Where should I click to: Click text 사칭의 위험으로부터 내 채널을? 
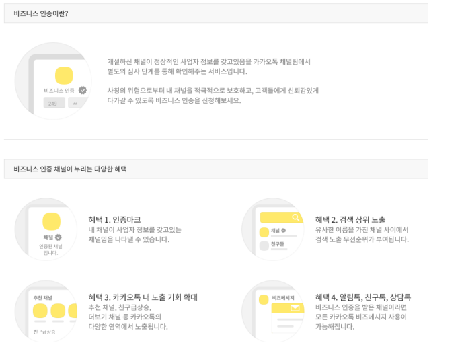(150, 90)
